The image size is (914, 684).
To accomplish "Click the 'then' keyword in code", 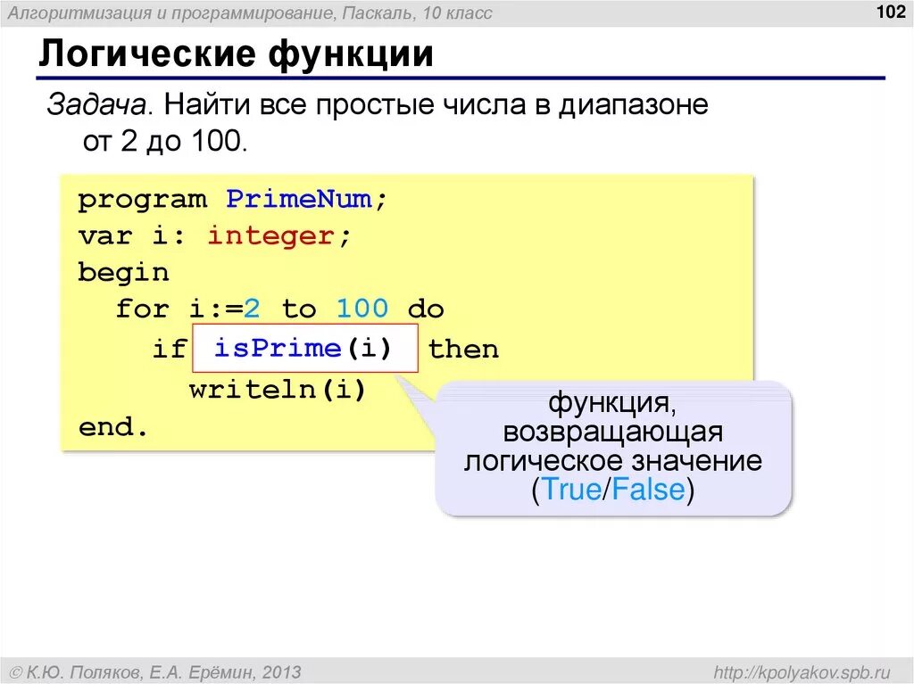I will [463, 349].
